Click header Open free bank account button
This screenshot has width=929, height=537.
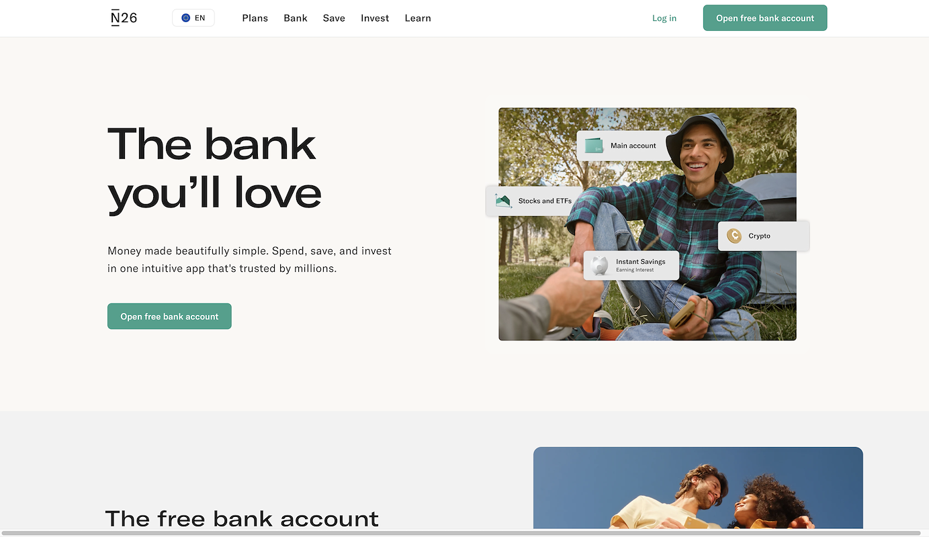pyautogui.click(x=765, y=18)
